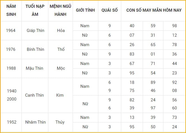The image size is (186, 133).
Task: Click the 1976 year cell
Action: tap(11, 49)
